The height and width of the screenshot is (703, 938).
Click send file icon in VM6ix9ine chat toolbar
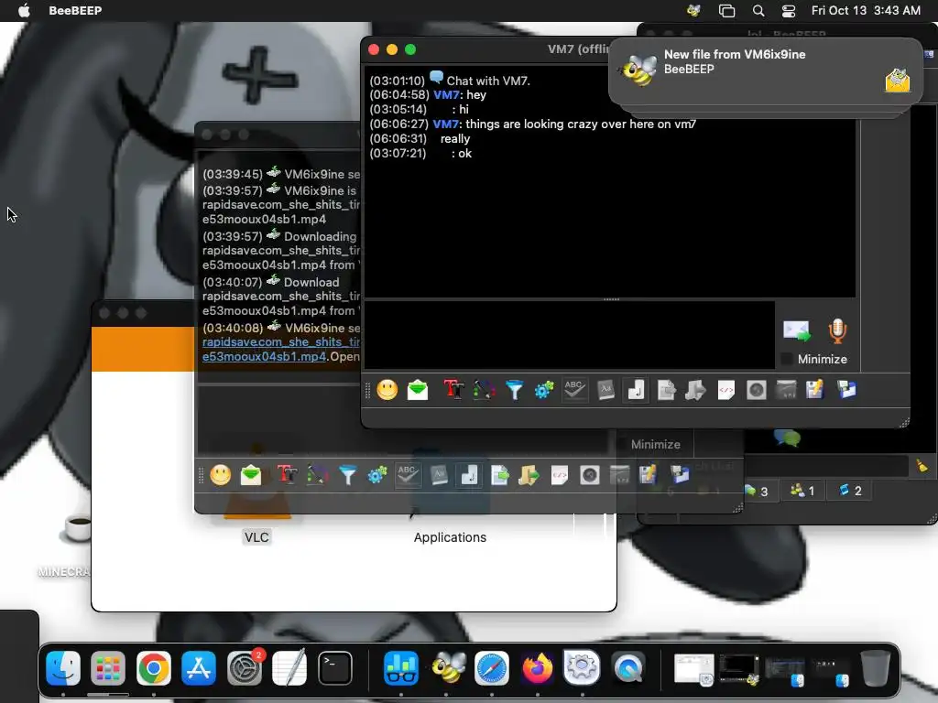point(499,475)
